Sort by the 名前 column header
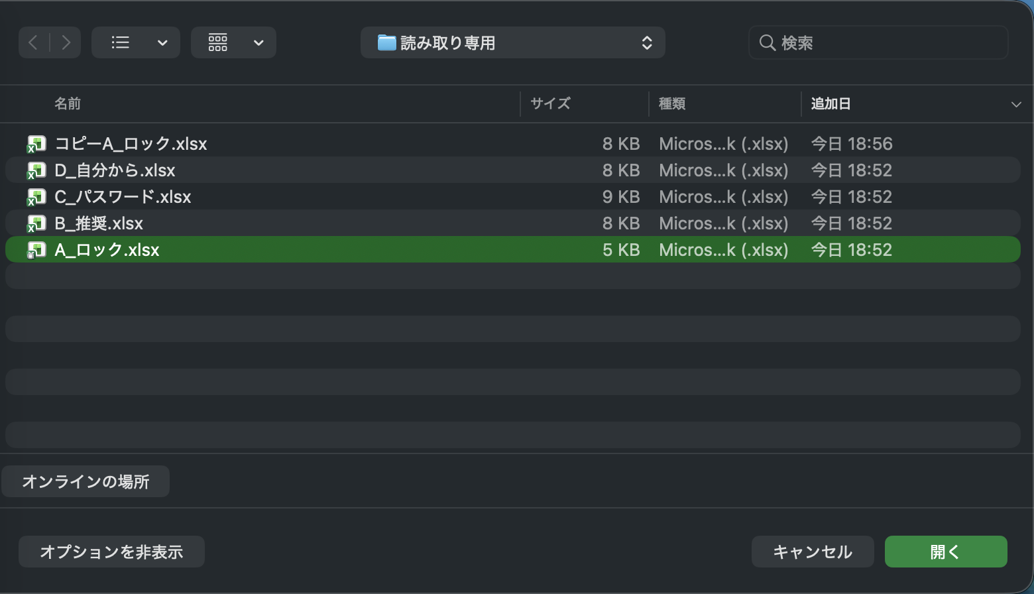 click(68, 103)
